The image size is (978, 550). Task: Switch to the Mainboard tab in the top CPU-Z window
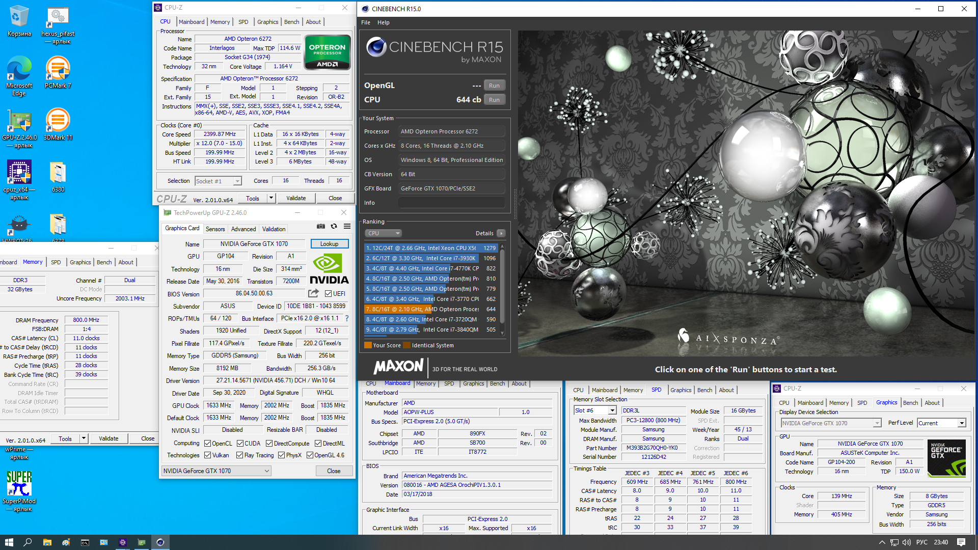(x=192, y=22)
